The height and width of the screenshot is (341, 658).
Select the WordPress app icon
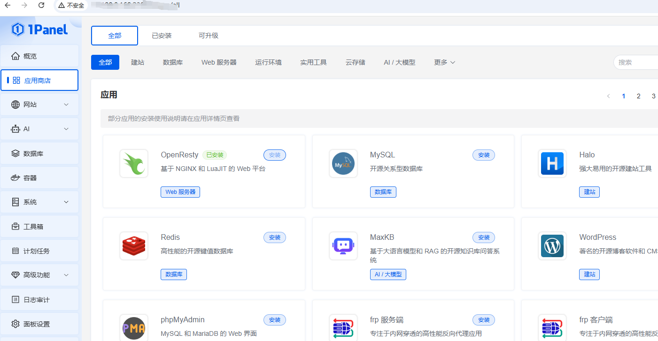pyautogui.click(x=552, y=245)
